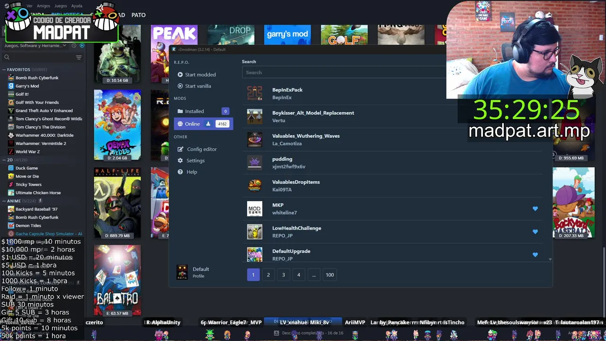The image size is (606, 341).
Task: Open the Ayuda menu in Steam
Action: (x=77, y=6)
